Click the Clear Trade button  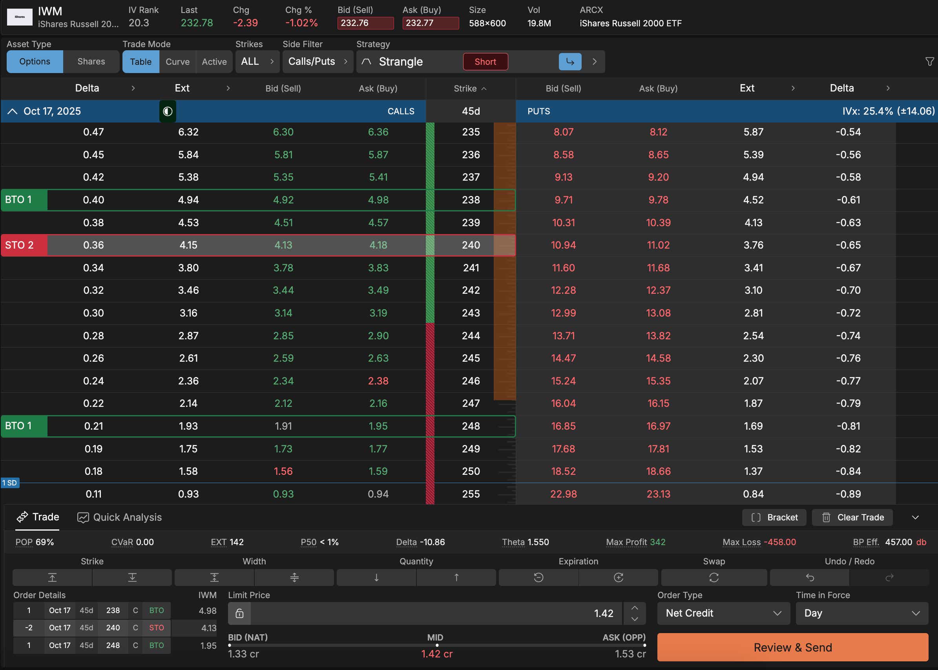(x=852, y=517)
